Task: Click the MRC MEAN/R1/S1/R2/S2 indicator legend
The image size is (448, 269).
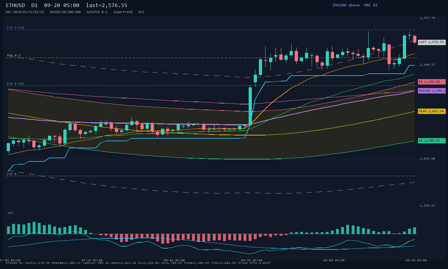Action: [x=25, y=12]
